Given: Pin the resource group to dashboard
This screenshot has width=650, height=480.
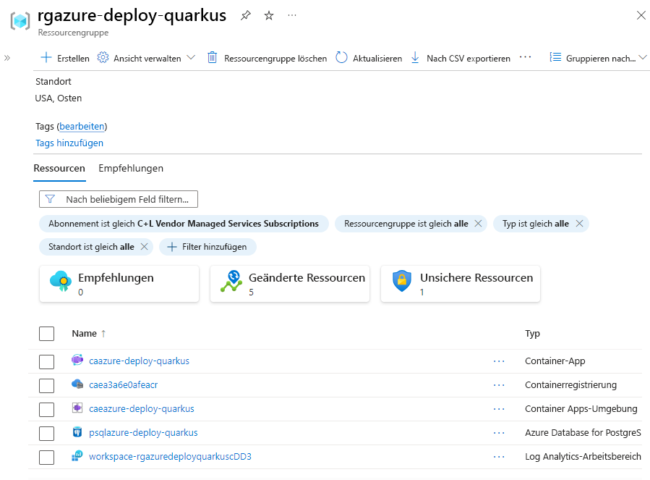Looking at the screenshot, I should click(246, 15).
